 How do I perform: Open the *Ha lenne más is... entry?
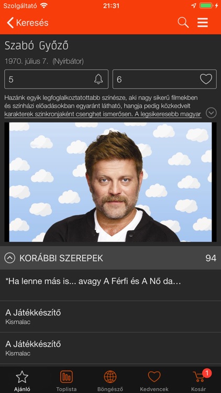110,285
